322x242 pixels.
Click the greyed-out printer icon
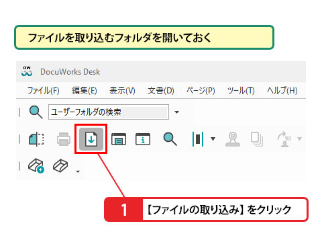(x=64, y=139)
